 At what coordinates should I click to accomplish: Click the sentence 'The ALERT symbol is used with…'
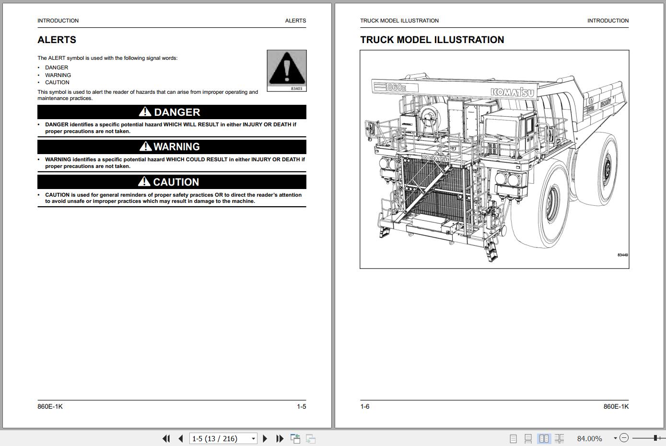(x=107, y=58)
